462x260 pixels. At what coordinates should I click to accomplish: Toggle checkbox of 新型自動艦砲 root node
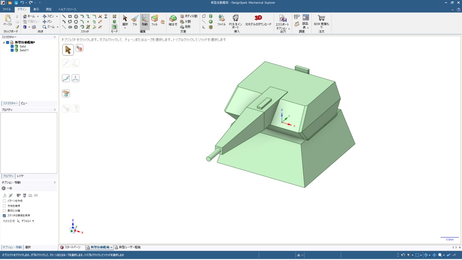pos(8,42)
